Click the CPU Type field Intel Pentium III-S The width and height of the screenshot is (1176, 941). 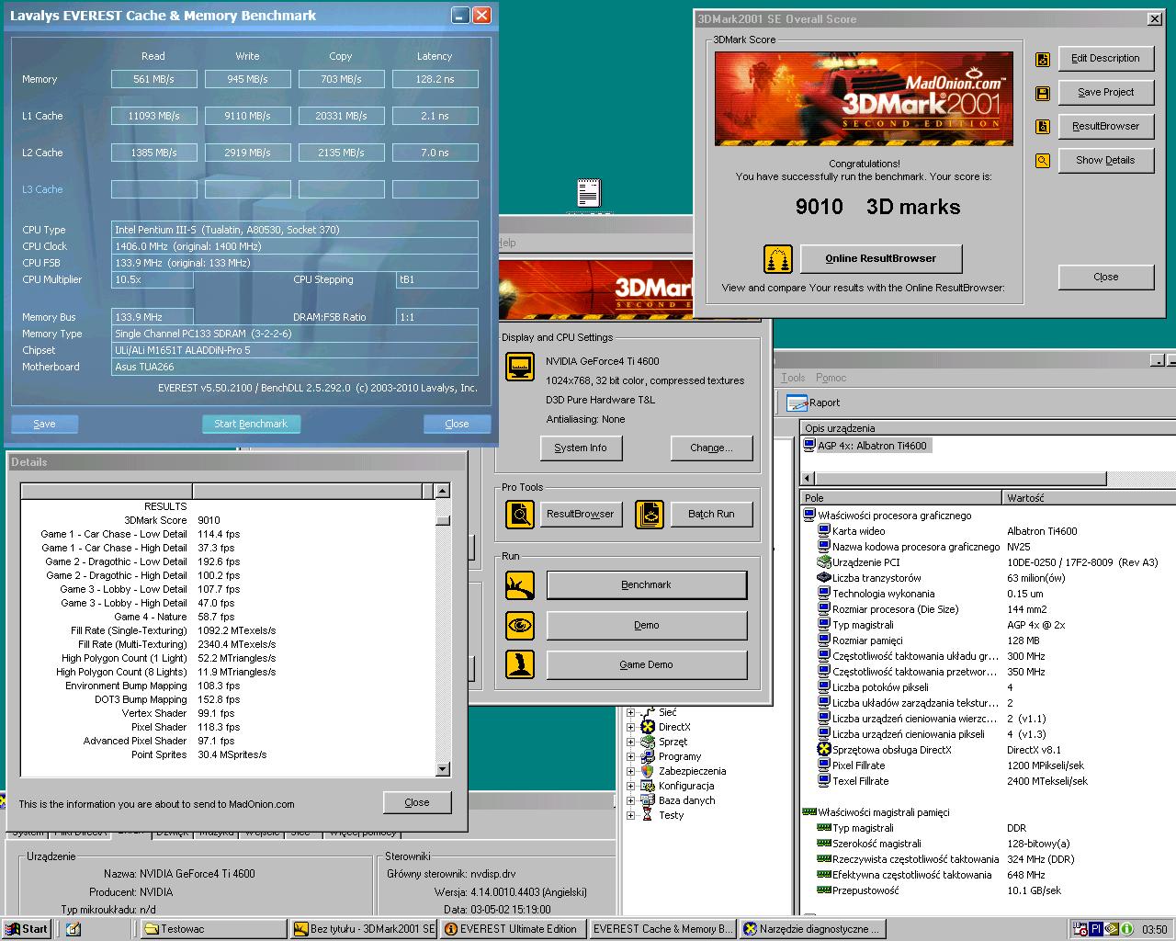coord(294,230)
